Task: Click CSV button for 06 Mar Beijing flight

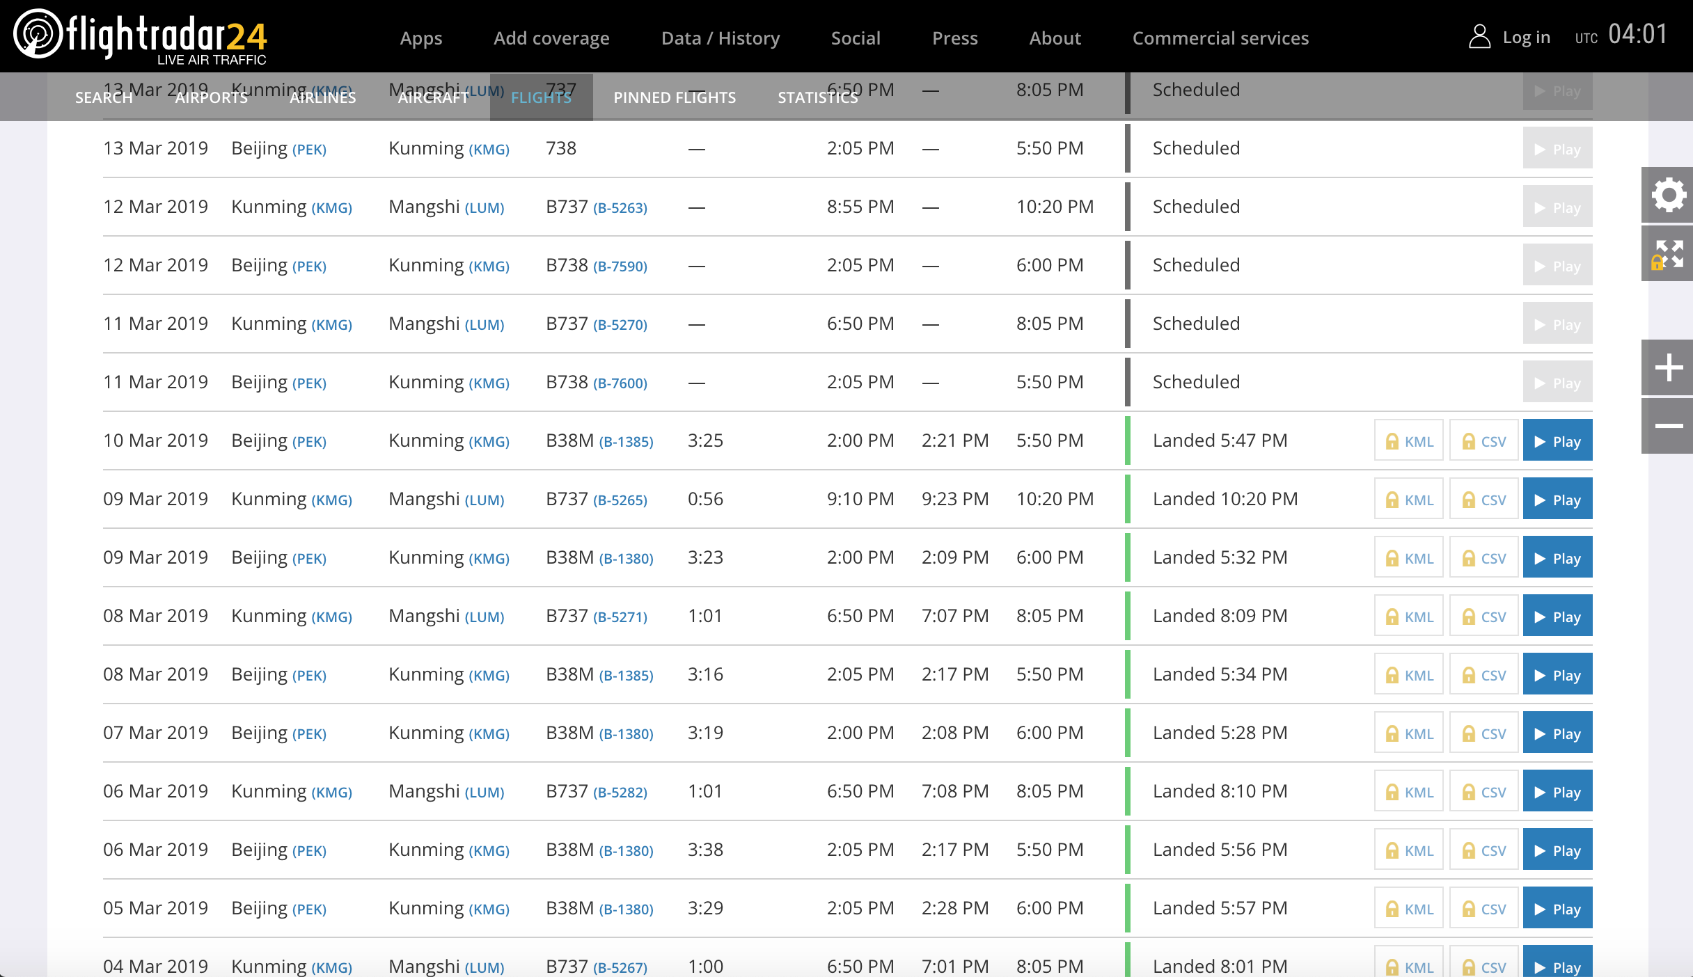Action: tap(1483, 850)
